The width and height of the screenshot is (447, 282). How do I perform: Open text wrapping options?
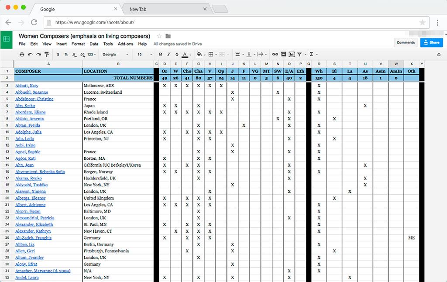click(260, 54)
